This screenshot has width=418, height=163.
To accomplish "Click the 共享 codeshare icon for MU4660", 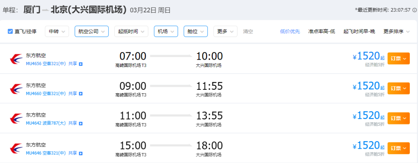I will pyautogui.click(x=81, y=93).
